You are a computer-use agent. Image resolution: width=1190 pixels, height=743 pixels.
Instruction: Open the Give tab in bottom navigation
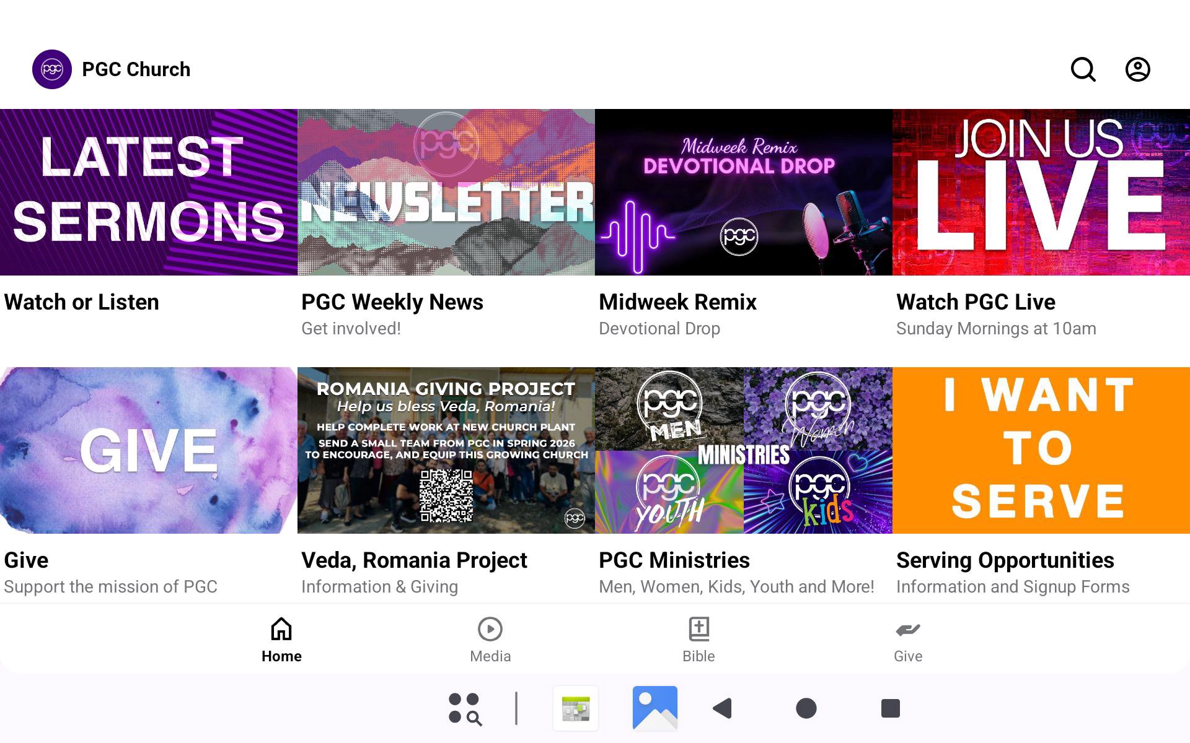click(907, 640)
